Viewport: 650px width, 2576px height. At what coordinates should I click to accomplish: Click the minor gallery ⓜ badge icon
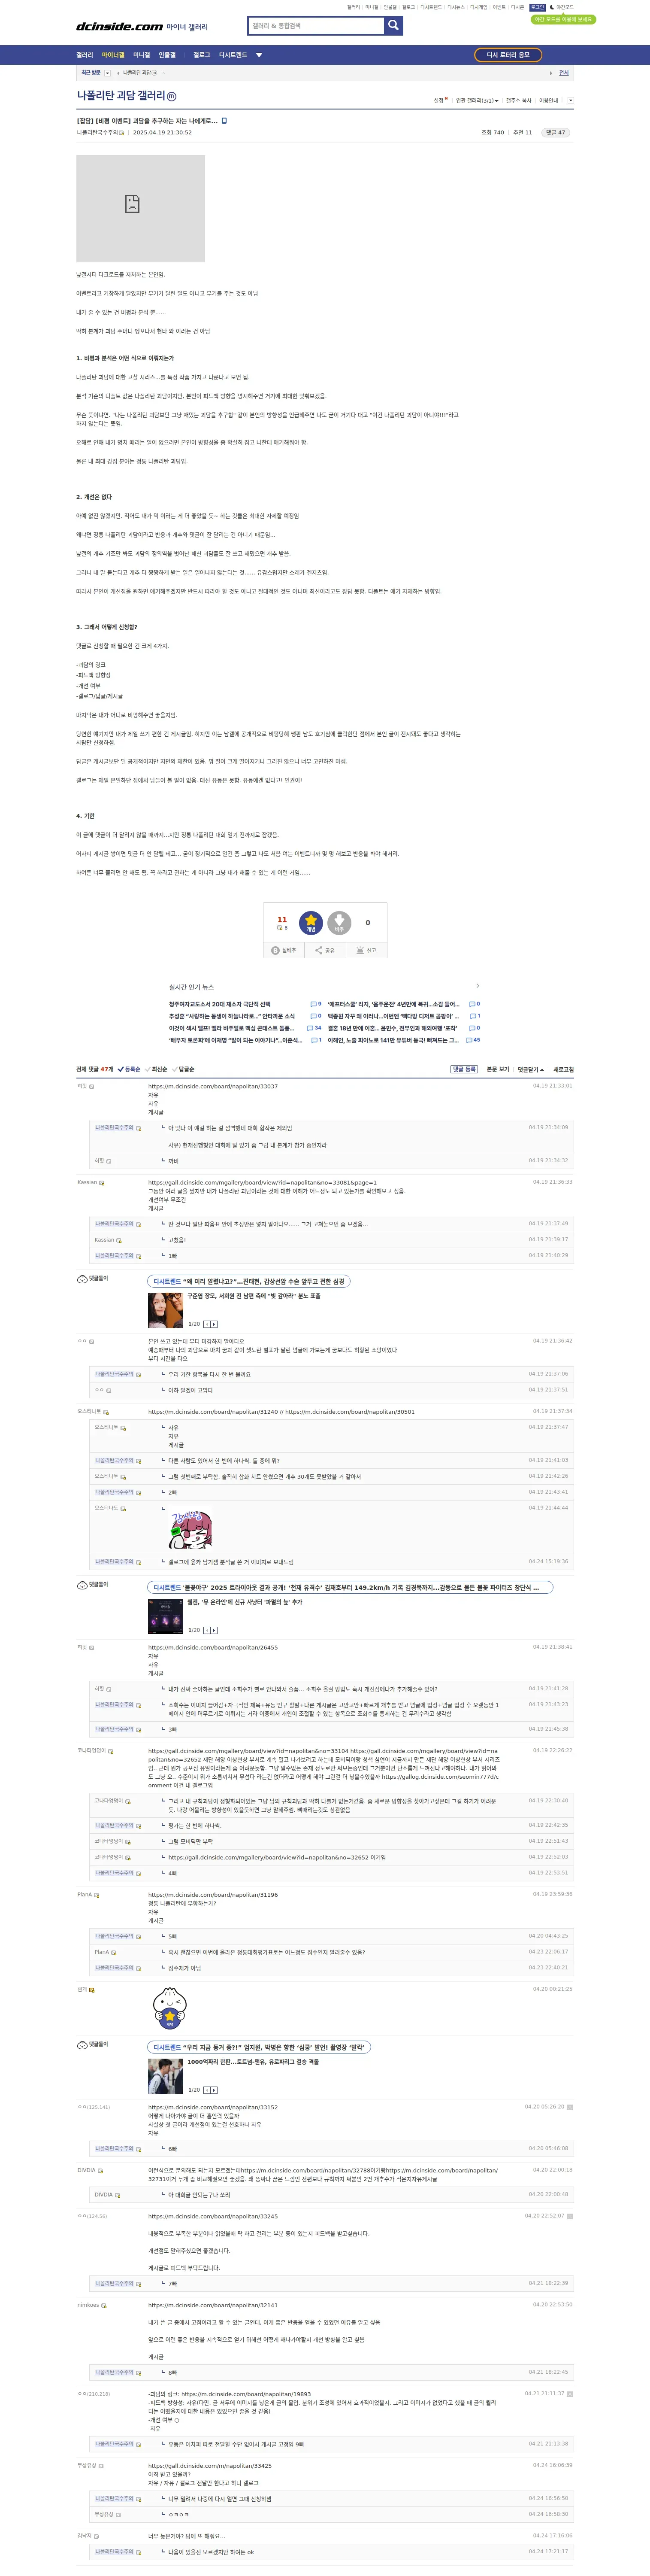tap(171, 97)
